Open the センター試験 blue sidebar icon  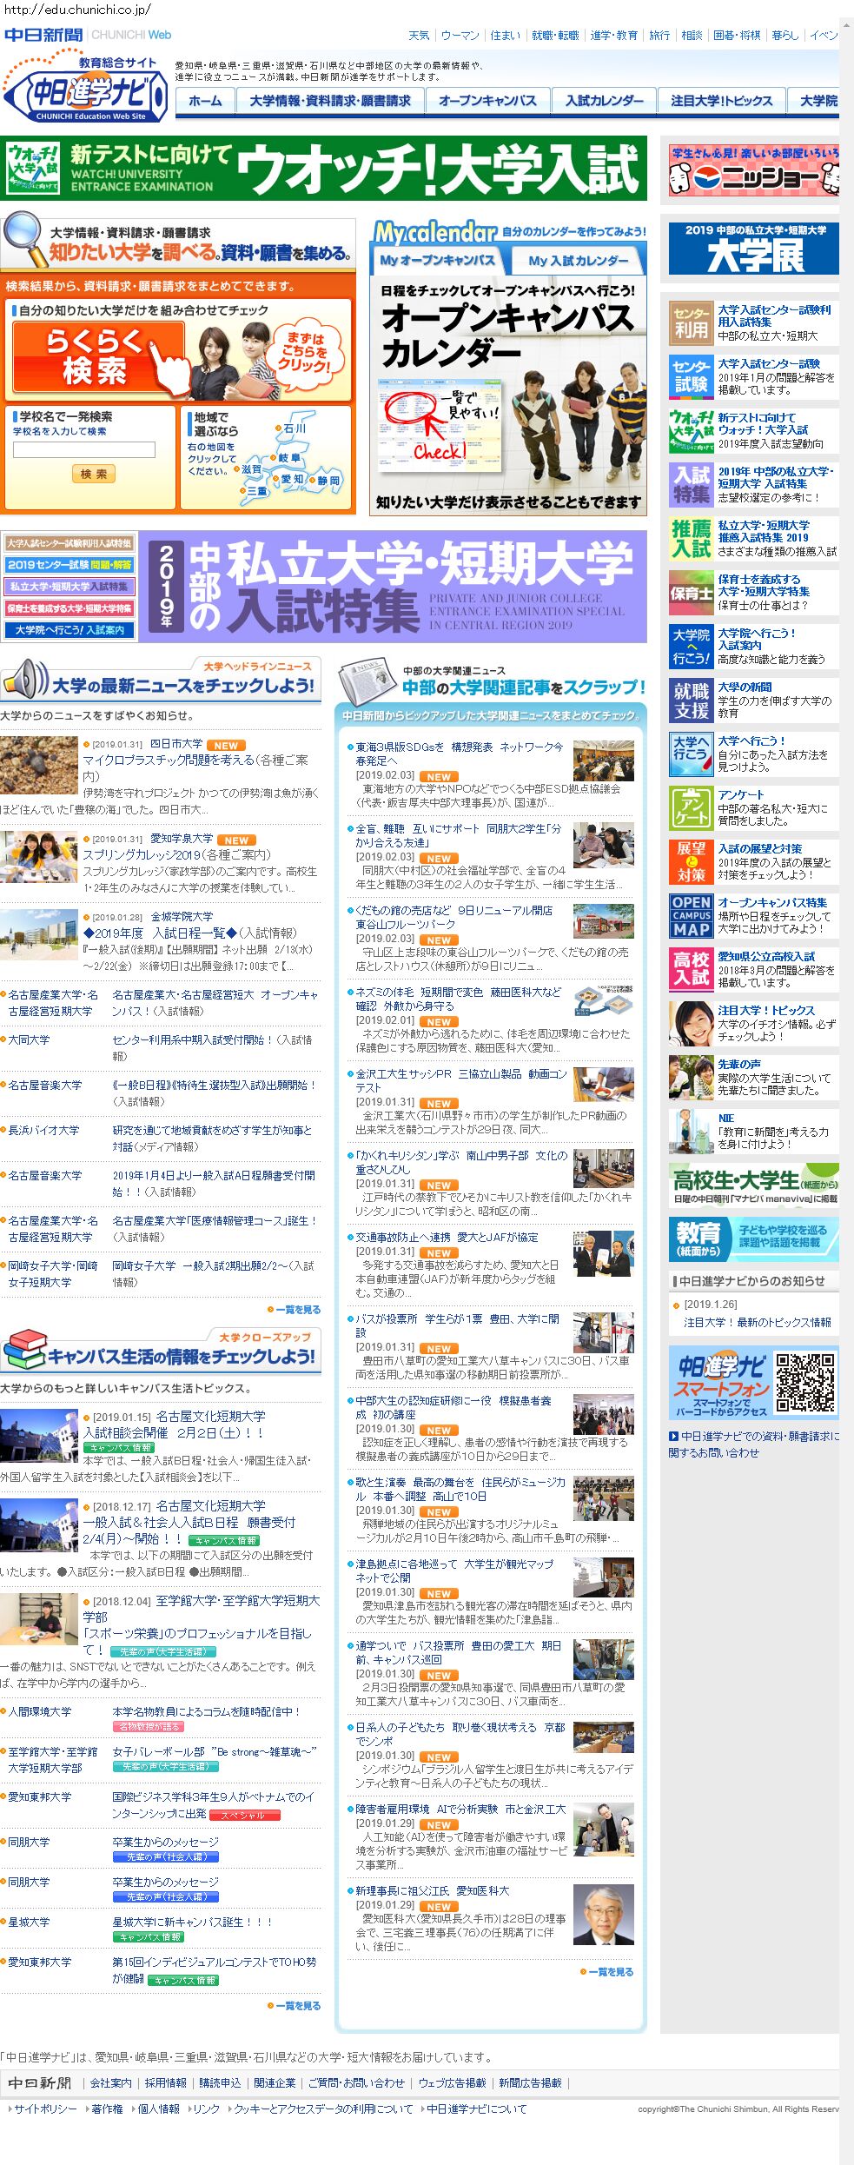click(691, 376)
